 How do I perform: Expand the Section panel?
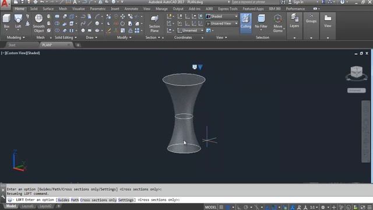coord(153,37)
